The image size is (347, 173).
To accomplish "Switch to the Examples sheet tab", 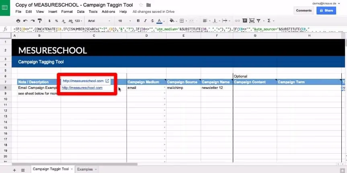I will pyautogui.click(x=85, y=169).
